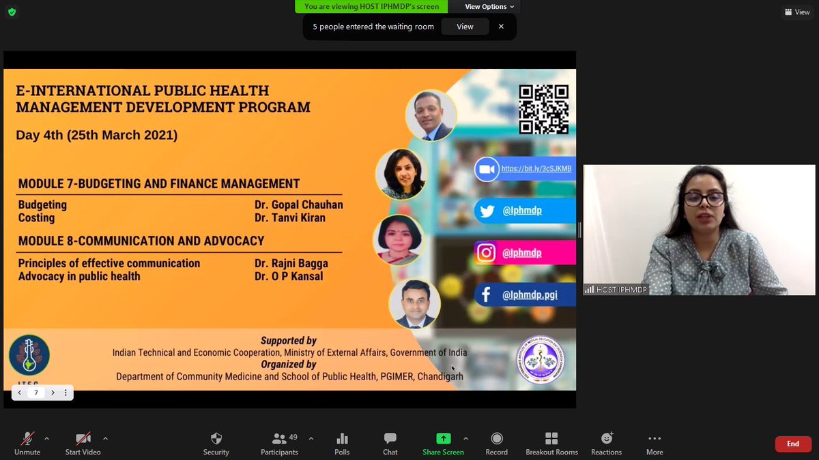Go to the previous slide arrow
Viewport: 819px width, 460px height.
20,393
